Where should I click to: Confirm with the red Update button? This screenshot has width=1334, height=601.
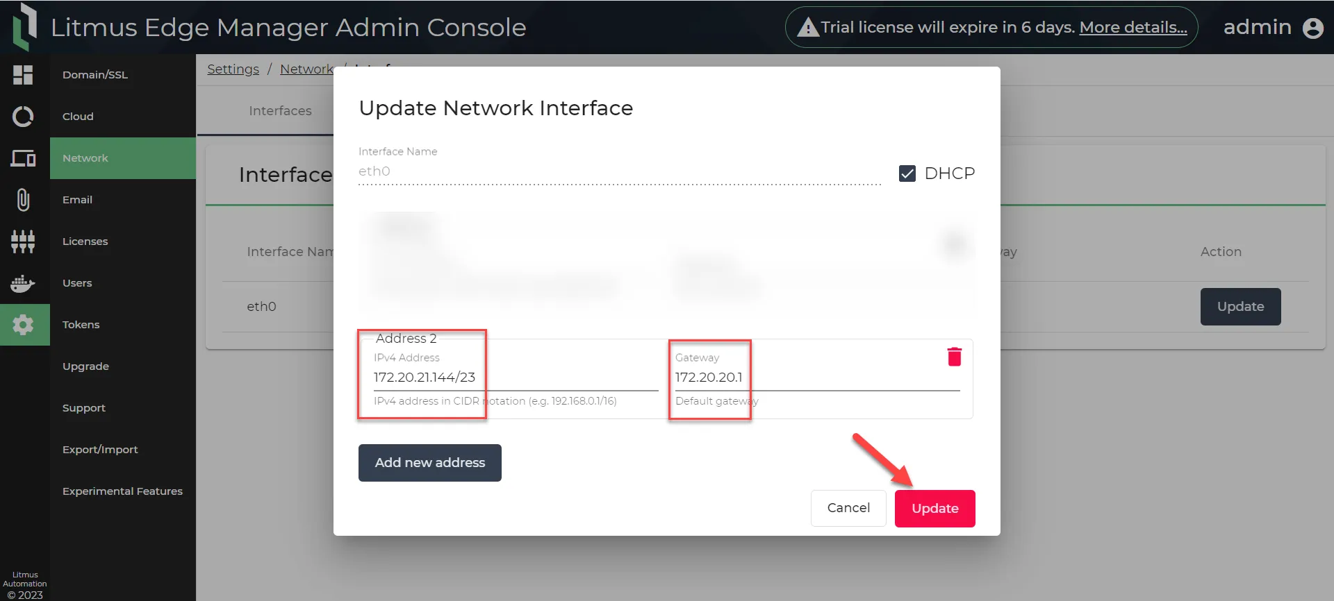(x=935, y=509)
